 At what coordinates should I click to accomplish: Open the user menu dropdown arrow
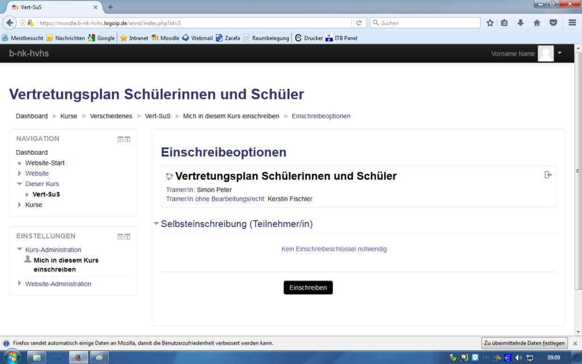point(559,53)
